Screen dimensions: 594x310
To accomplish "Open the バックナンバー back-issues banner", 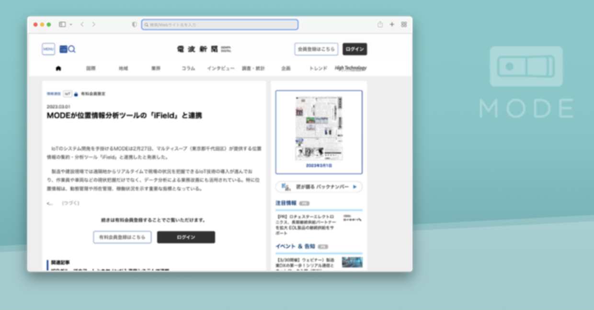I will tap(319, 187).
